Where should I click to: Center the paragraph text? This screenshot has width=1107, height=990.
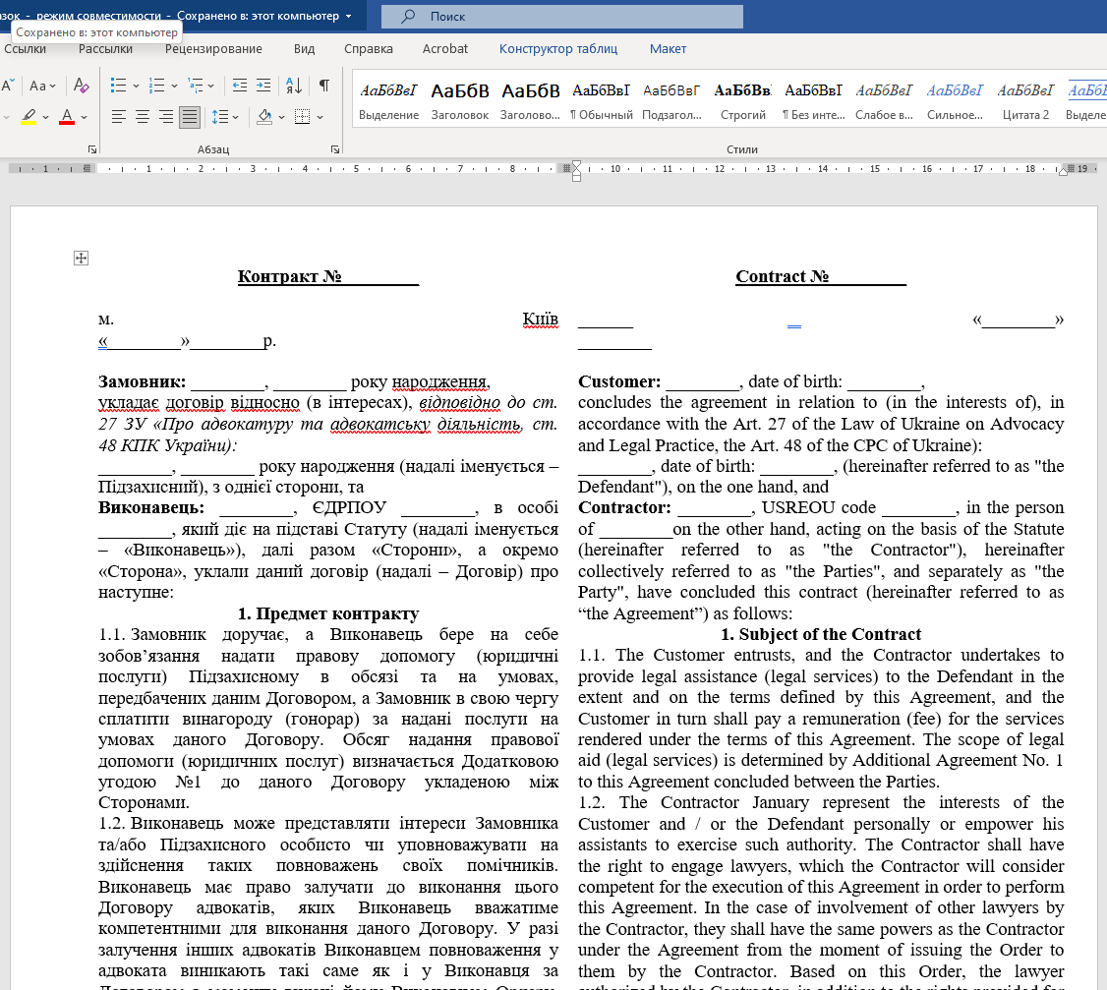[143, 117]
